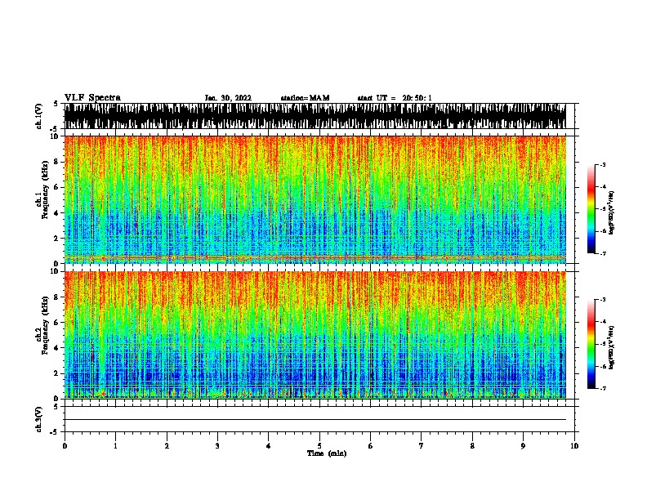
Task: Click the time axis tick label "6"
Action: tap(371, 446)
